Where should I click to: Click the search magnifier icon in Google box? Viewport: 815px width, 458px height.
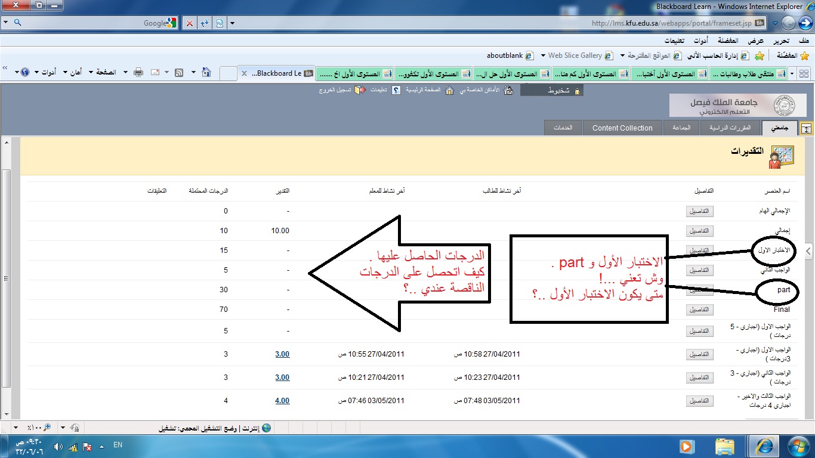click(17, 23)
